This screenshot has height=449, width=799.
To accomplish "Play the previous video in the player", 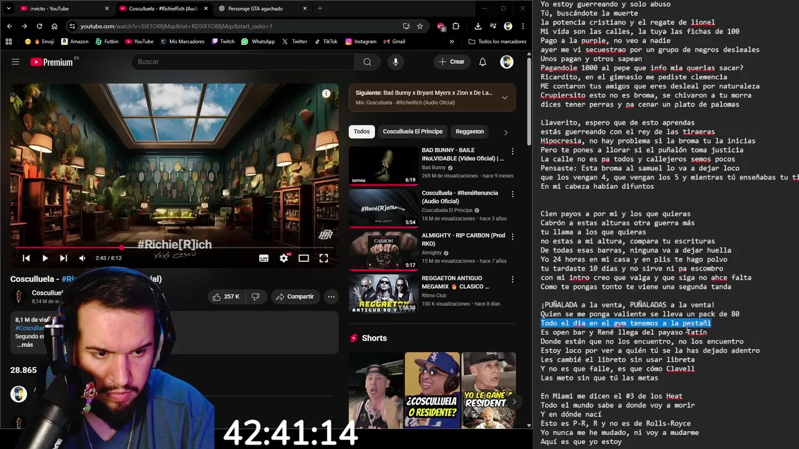I will point(26,258).
